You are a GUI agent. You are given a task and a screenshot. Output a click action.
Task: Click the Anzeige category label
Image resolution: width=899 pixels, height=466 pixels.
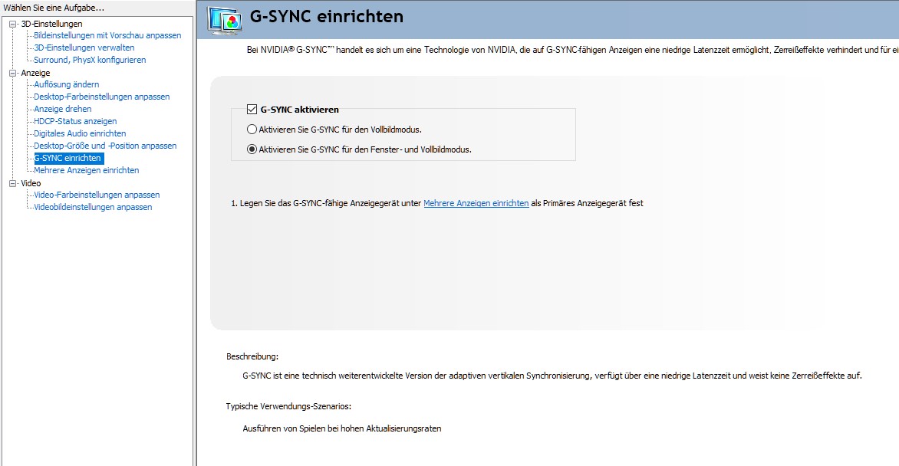coord(35,73)
